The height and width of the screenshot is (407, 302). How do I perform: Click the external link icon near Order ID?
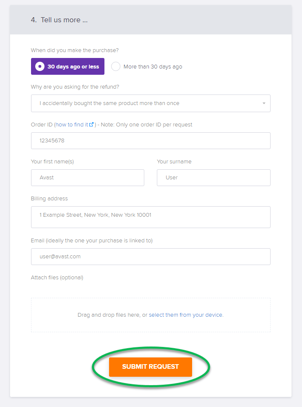91,124
